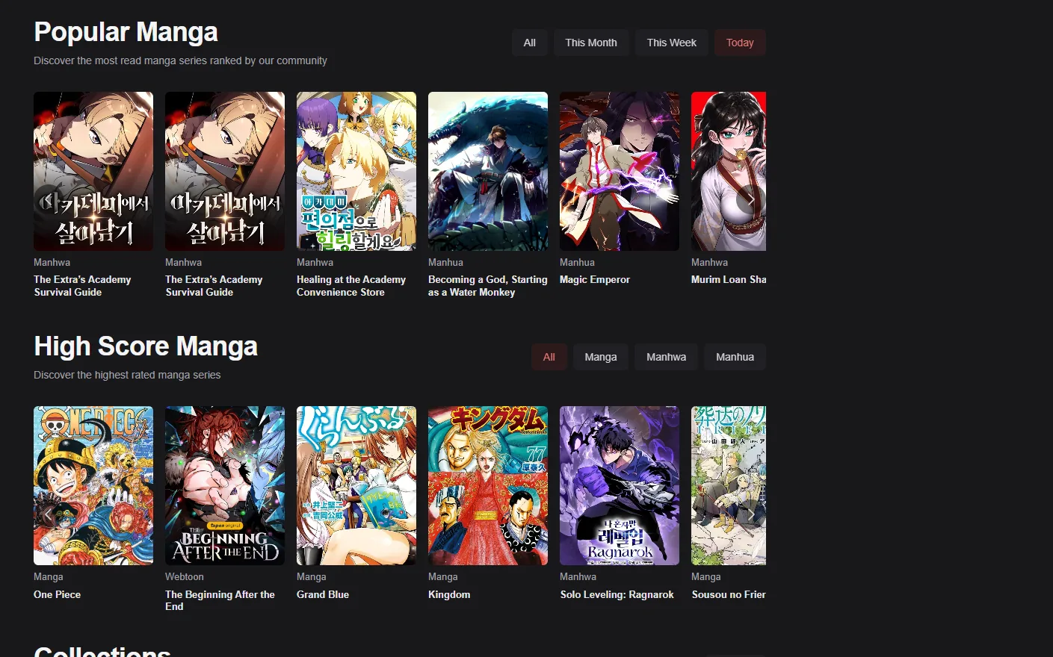Open the Murim Loan Shark cover image
1053x657 pixels.
coord(729,171)
